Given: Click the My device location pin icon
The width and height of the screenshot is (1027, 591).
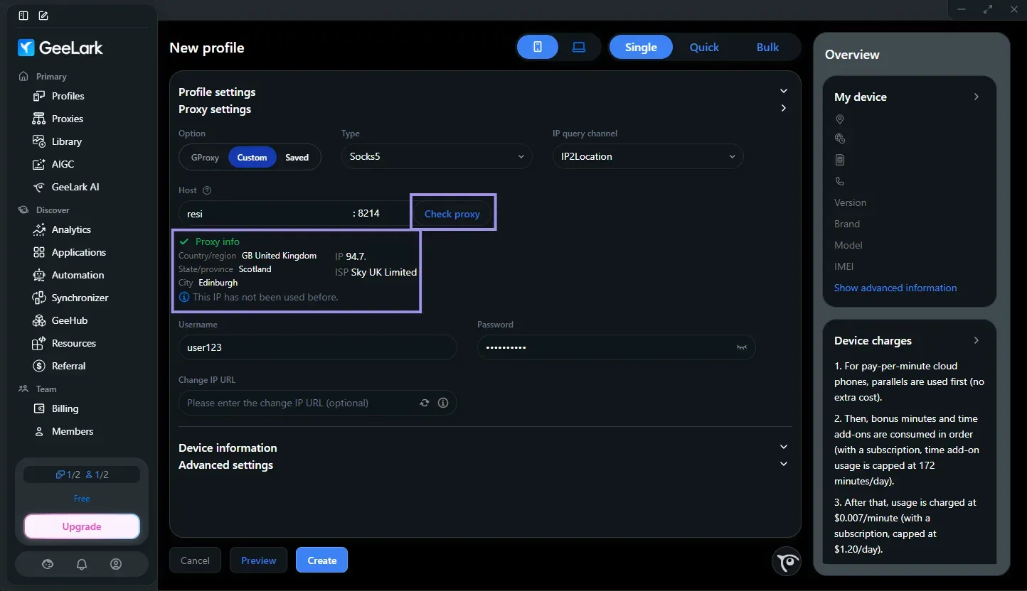Looking at the screenshot, I should click(840, 119).
